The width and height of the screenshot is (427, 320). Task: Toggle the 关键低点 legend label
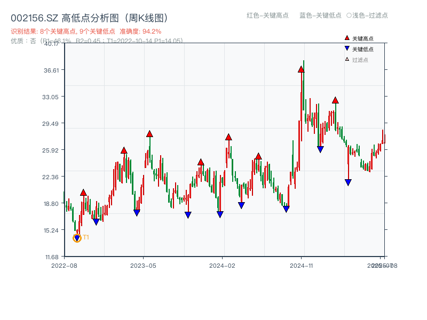363,49
